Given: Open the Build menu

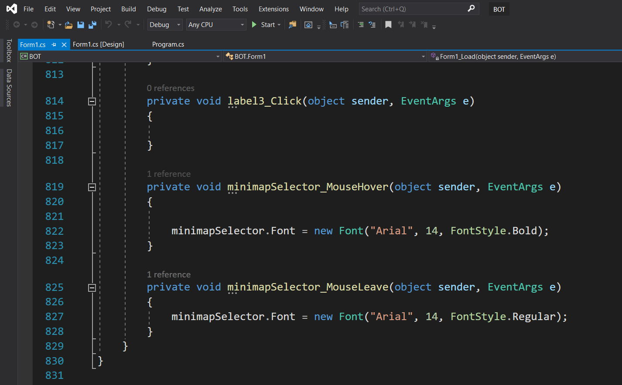Looking at the screenshot, I should pos(129,9).
